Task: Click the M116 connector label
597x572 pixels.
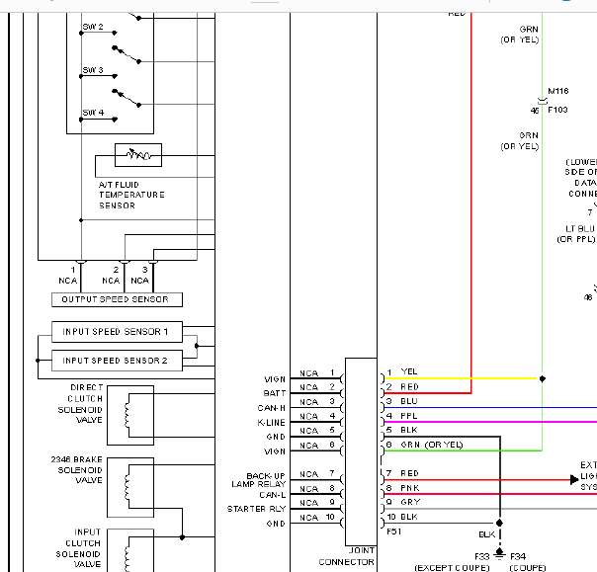Action: [558, 91]
